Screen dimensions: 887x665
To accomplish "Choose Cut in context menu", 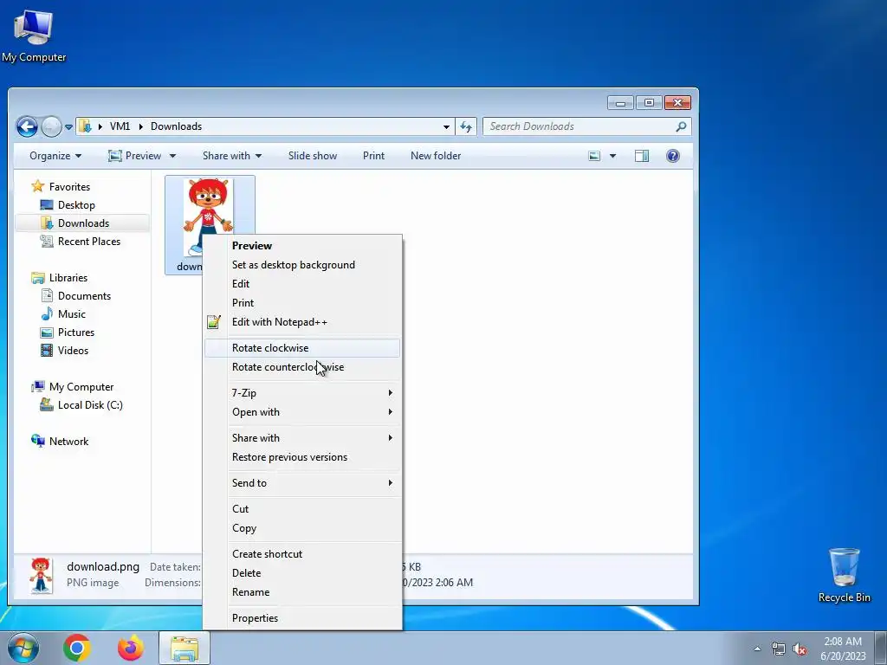I will [302, 509].
